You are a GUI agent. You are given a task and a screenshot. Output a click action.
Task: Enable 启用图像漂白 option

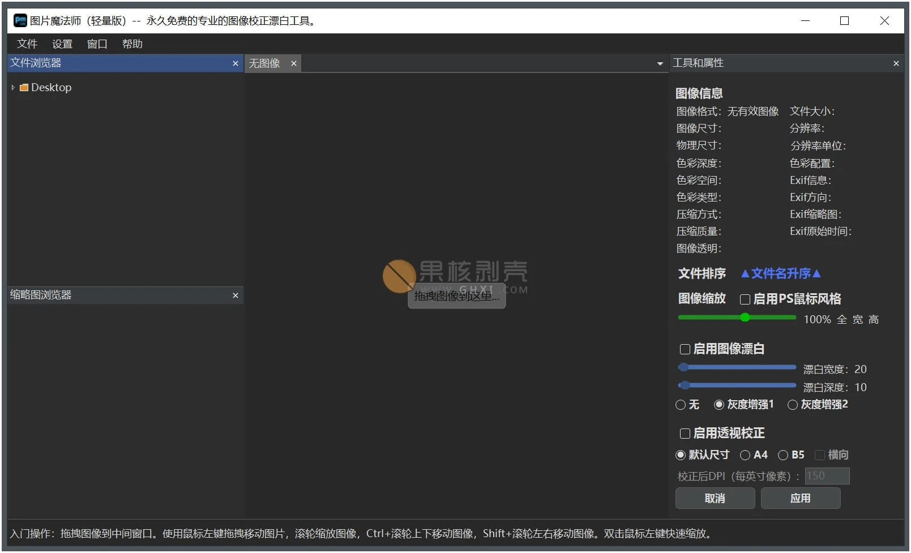pyautogui.click(x=685, y=349)
